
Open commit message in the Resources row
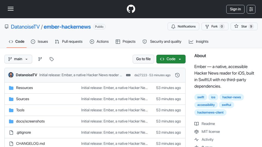coord(114,88)
